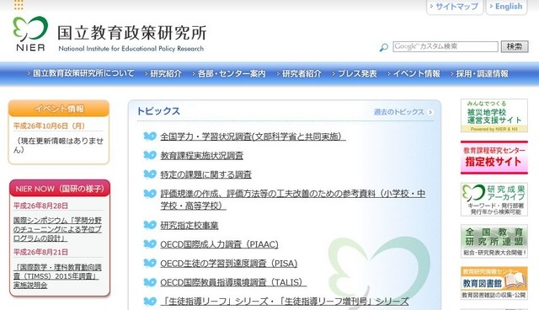Click butterfly bullet next to PIAAC link
Image resolution: width=539 pixels, height=310 pixels.
[x=150, y=244]
